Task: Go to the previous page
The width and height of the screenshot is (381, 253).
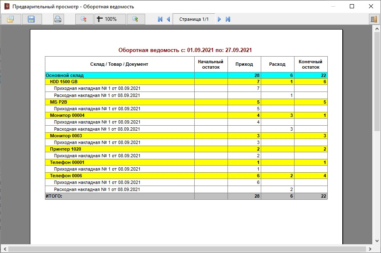Action: click(x=168, y=19)
